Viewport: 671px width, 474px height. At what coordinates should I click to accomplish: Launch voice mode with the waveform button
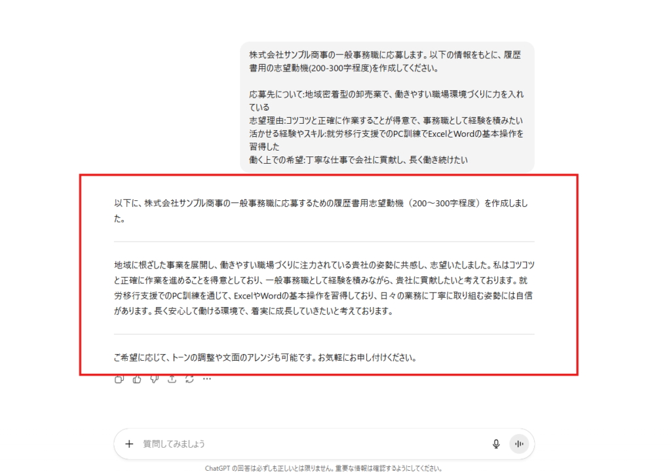pos(519,444)
